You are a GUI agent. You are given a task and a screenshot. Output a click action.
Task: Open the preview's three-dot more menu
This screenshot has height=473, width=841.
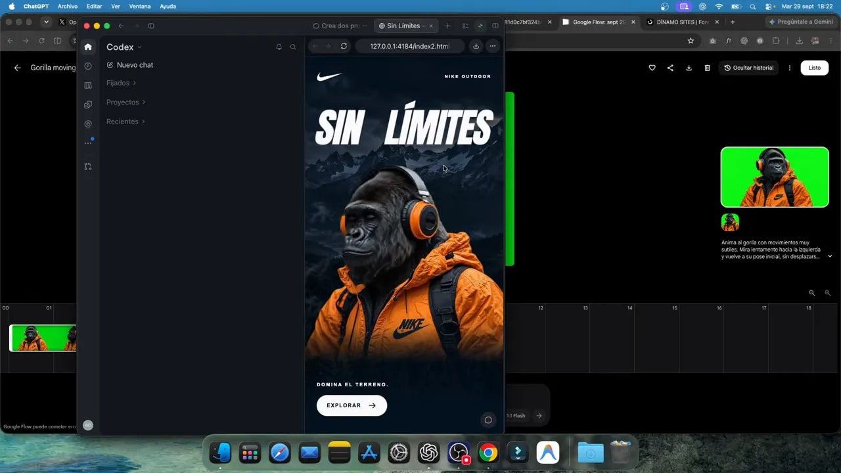493,46
